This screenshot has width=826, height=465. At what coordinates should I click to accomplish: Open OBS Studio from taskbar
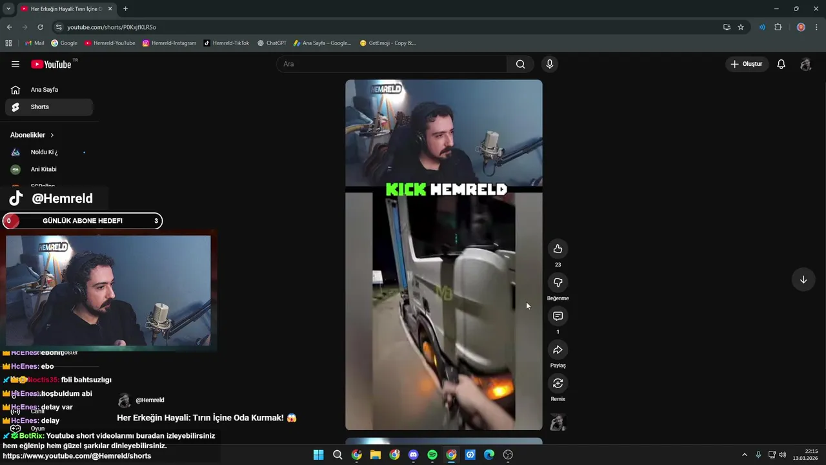[508, 455]
